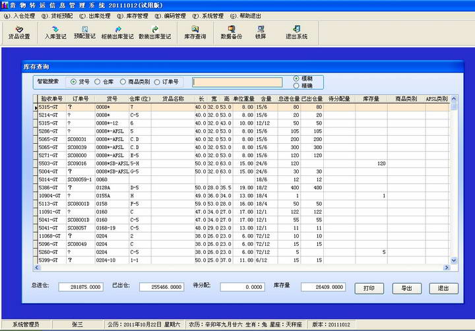The height and width of the screenshot is (331, 475).
Task: Click the 柜装出库登记 toolbar icon
Action: click(x=117, y=33)
